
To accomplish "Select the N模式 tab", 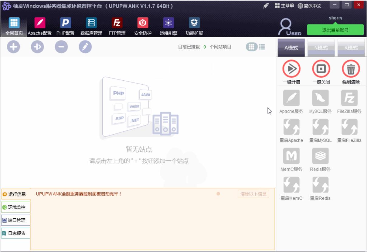I will tap(321, 48).
